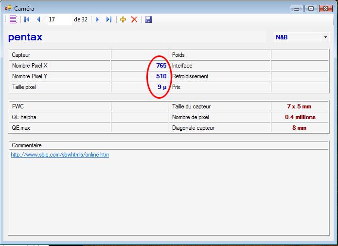Click the Nombre Pixel X label
Image resolution: width=338 pixels, height=246 pixels.
(30, 66)
